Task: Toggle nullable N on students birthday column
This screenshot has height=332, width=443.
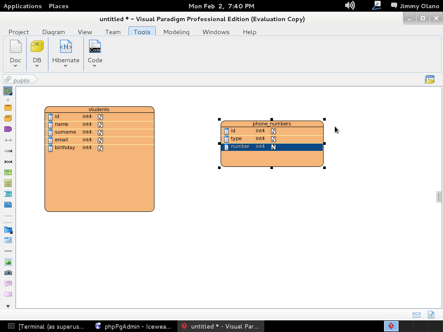Action: pos(100,148)
